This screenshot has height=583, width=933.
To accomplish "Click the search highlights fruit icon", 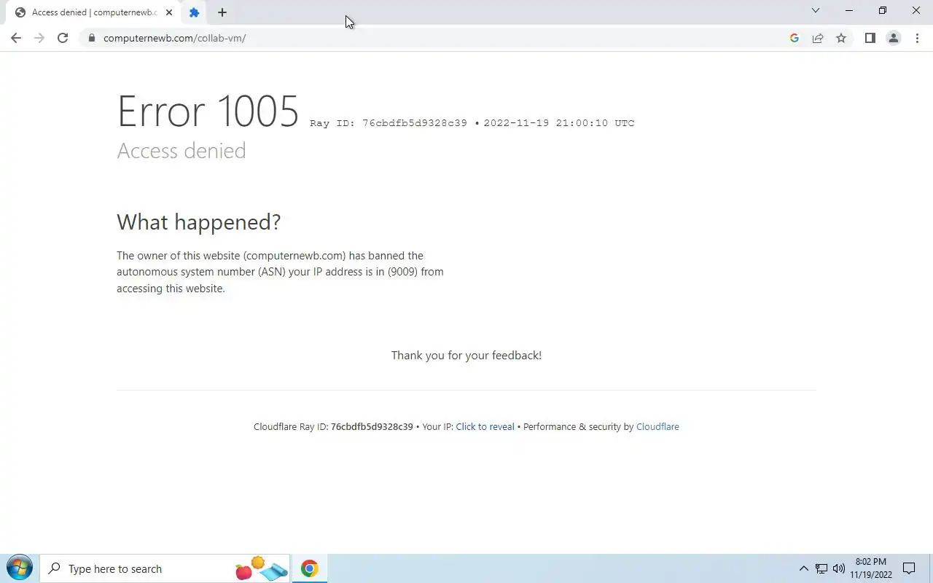I will point(261,568).
